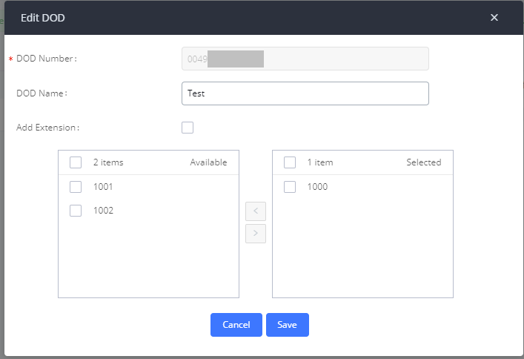
Task: Click the greyed-out DOD Number field
Action: point(305,59)
